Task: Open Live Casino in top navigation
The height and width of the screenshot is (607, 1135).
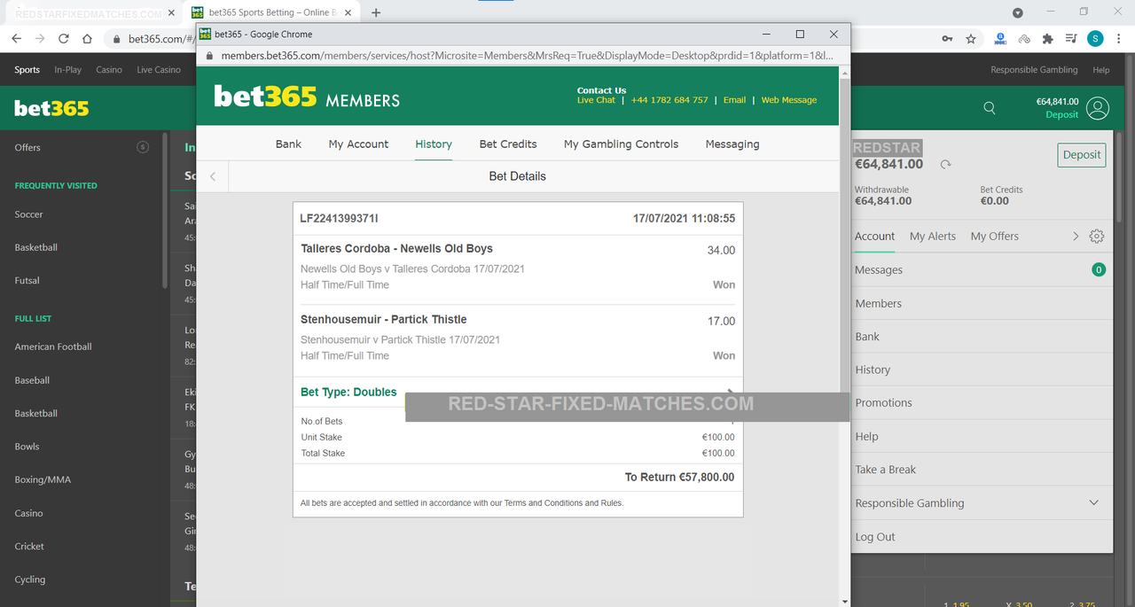Action: (x=159, y=70)
